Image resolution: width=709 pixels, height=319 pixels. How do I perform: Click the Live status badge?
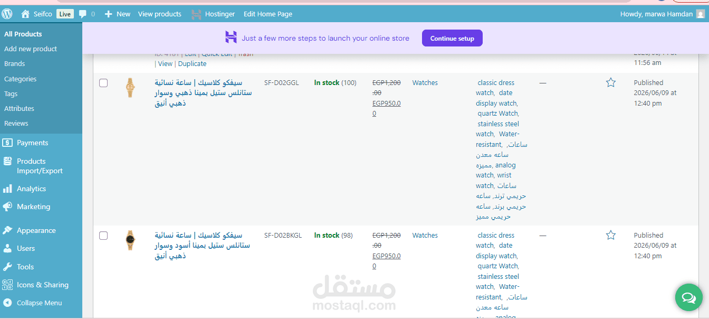pos(65,14)
